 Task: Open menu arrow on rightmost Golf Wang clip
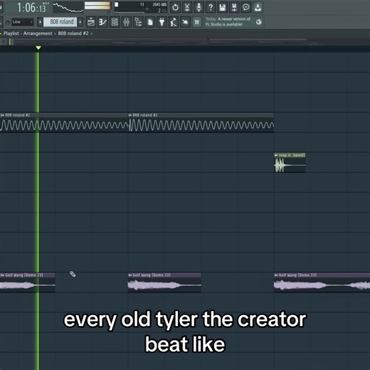(276, 275)
